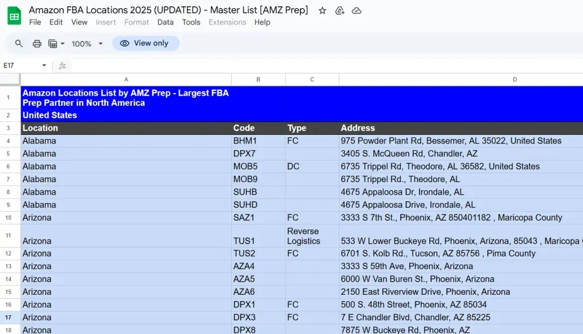The image size is (583, 334).
Task: Select the DPX3 code cell
Action: [258, 317]
